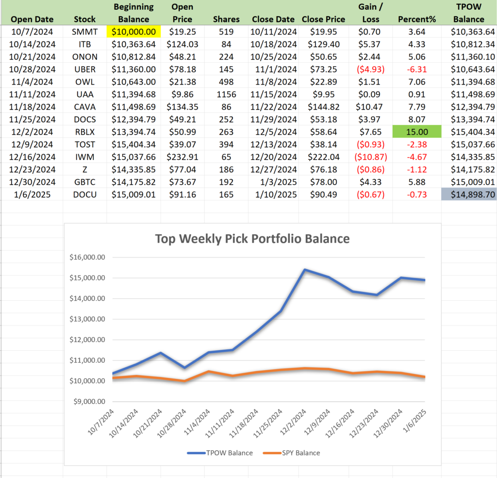Click the chart peak near 12/2/2024
The height and width of the screenshot is (478, 497).
pyautogui.click(x=305, y=270)
